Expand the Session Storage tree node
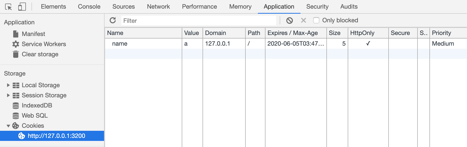 point(8,95)
